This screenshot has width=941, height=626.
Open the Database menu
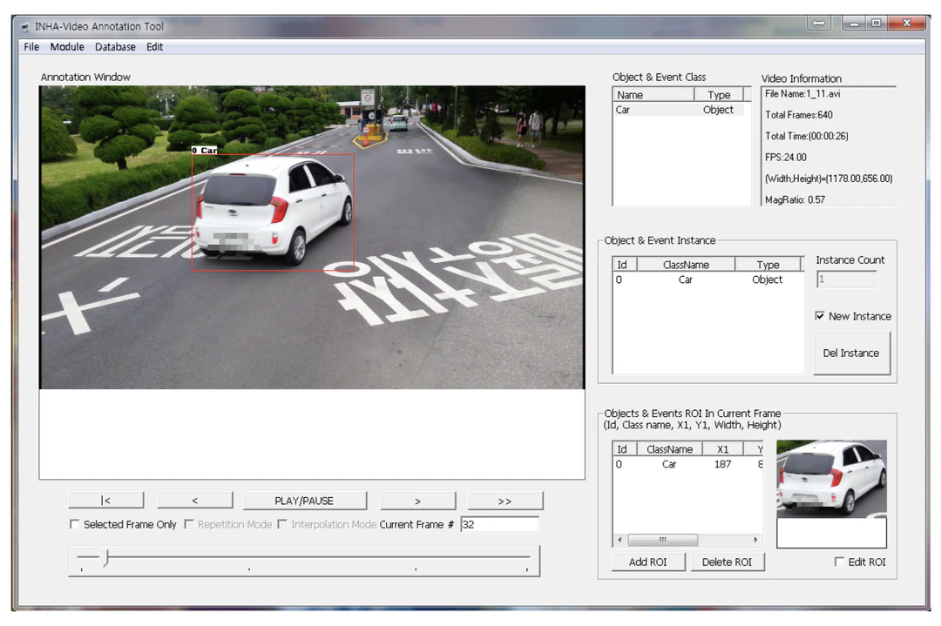coord(115,47)
